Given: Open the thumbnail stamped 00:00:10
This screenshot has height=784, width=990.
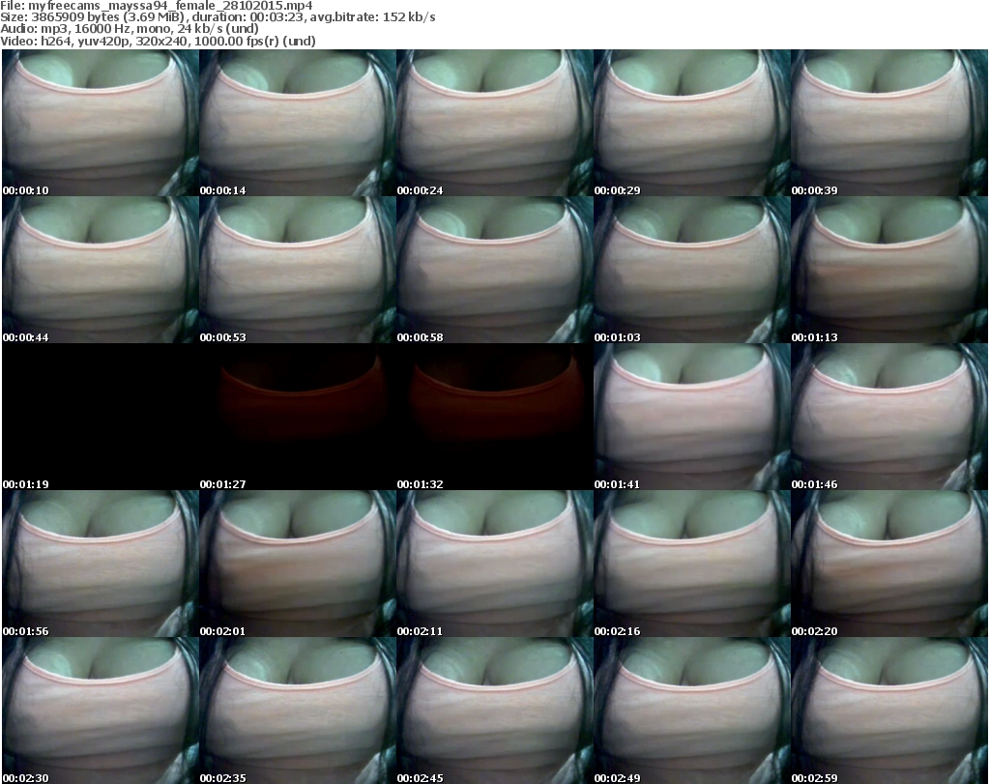Looking at the screenshot, I should click(x=101, y=123).
